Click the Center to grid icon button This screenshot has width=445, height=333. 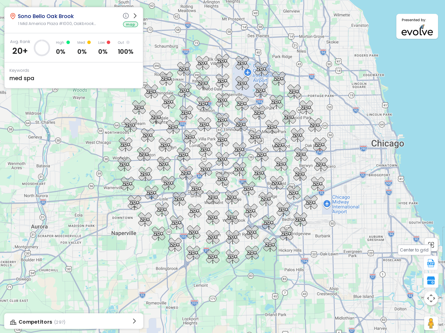pos(431,244)
